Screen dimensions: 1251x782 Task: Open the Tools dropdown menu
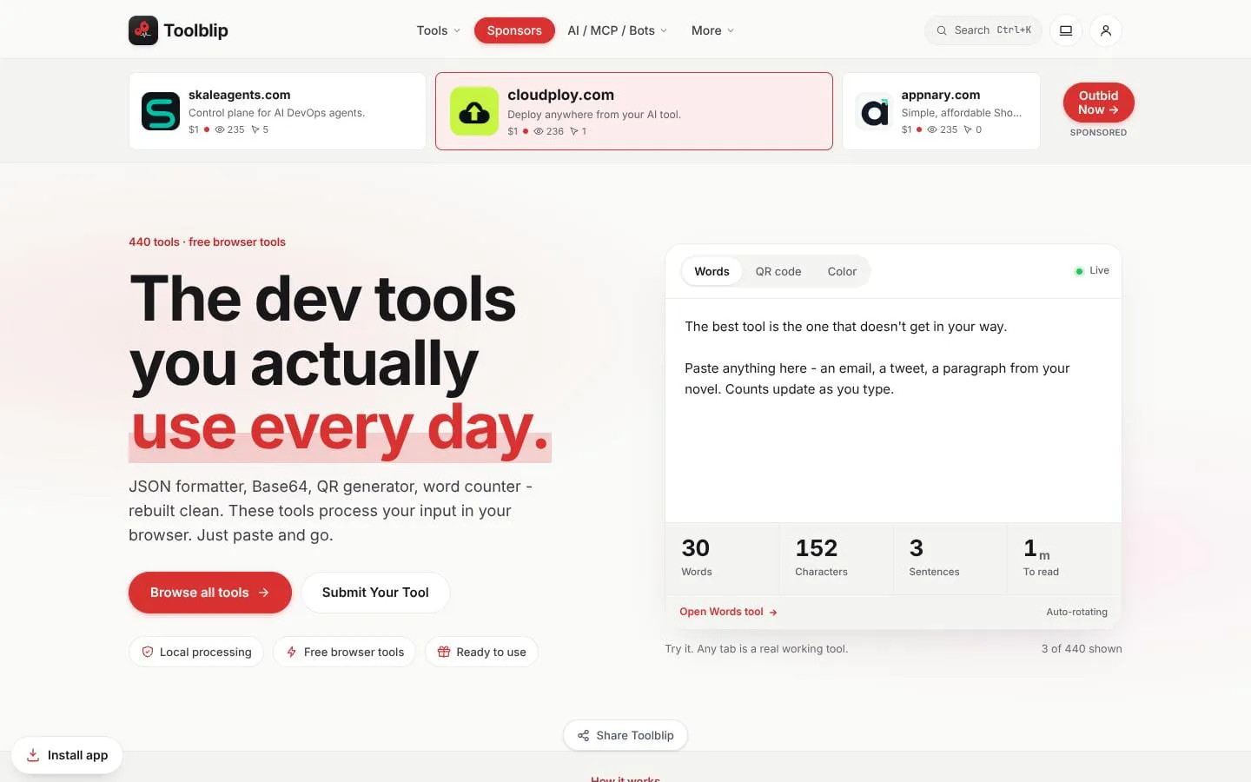[439, 30]
